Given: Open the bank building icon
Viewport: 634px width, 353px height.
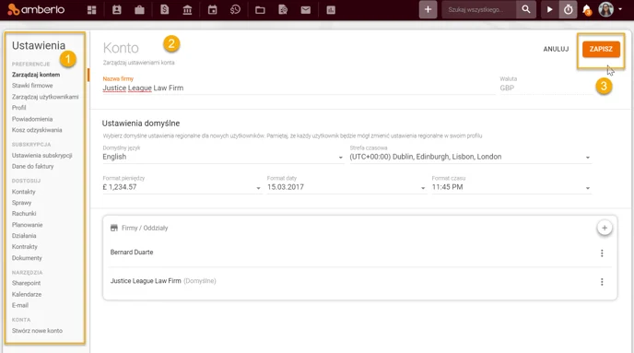Looking at the screenshot, I should click(x=187, y=10).
